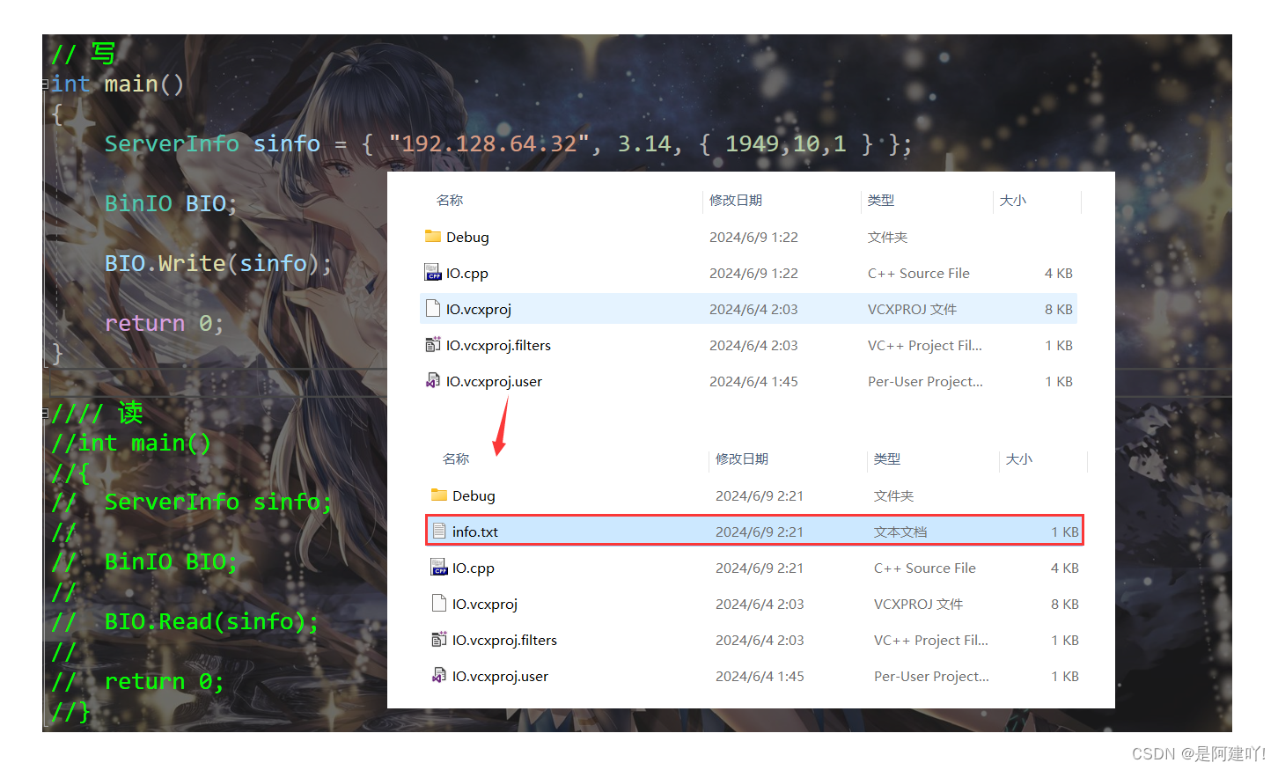Click the IO.vcxproj.filters icon in lower list
The image size is (1278, 770).
coord(438,640)
